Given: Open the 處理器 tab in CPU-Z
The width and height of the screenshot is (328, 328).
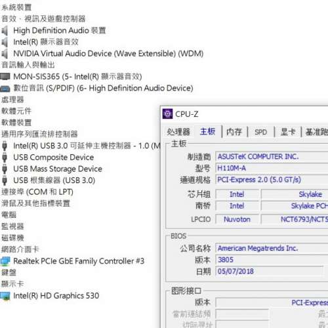Looking at the screenshot, I should click(178, 132).
